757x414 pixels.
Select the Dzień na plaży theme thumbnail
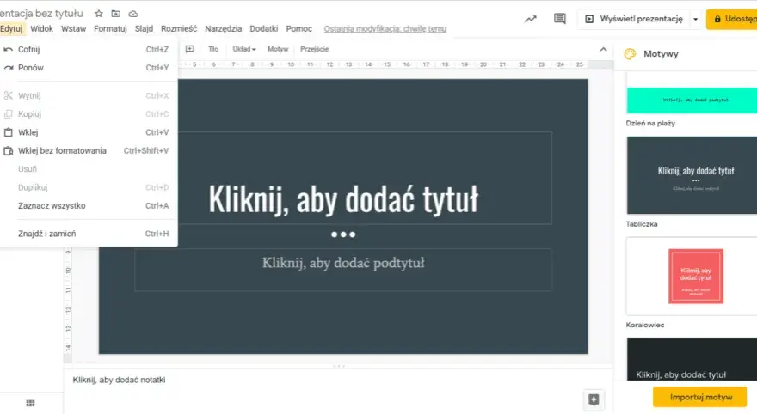[692, 93]
